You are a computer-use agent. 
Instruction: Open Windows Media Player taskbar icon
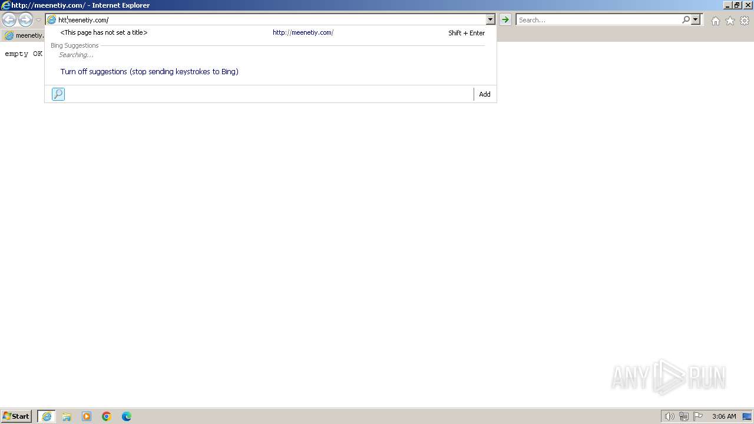[x=87, y=416]
